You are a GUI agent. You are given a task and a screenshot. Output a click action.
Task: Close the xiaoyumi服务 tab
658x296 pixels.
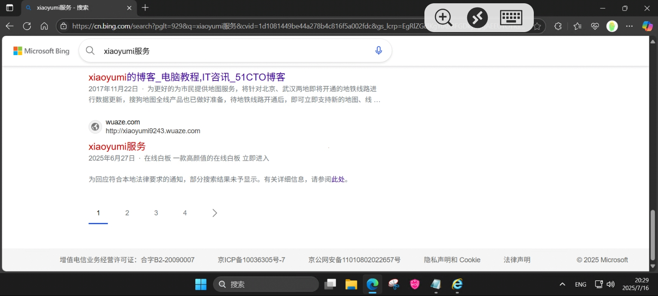pyautogui.click(x=129, y=8)
